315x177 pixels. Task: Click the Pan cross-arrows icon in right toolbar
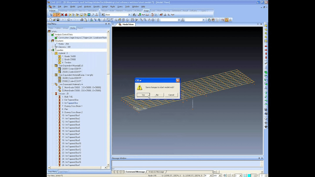click(266, 123)
